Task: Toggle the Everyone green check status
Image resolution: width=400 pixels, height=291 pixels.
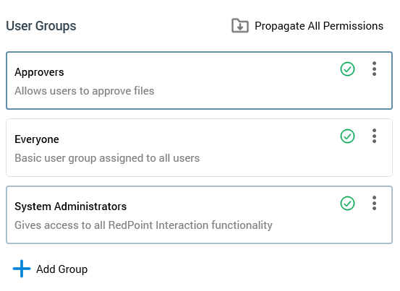Action: (347, 136)
